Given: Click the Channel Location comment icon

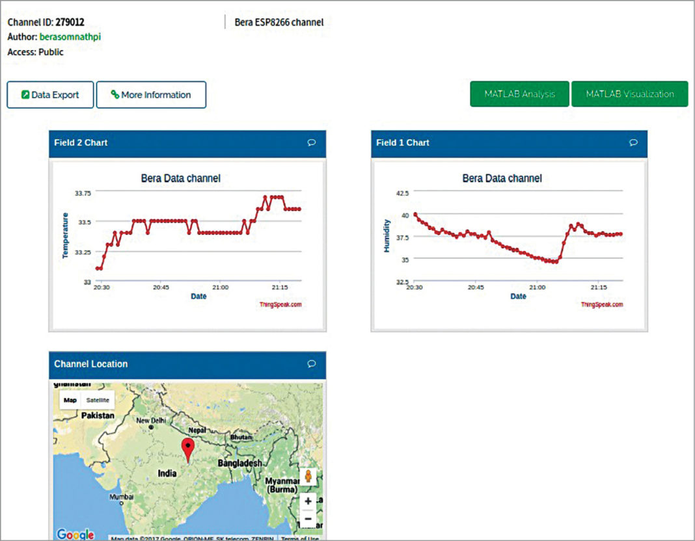Looking at the screenshot, I should pos(311,364).
